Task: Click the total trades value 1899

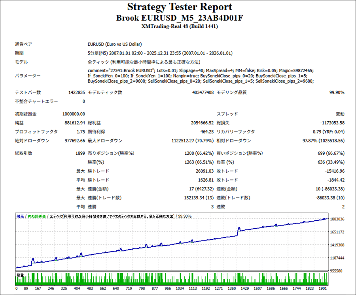Action: click(x=80, y=153)
